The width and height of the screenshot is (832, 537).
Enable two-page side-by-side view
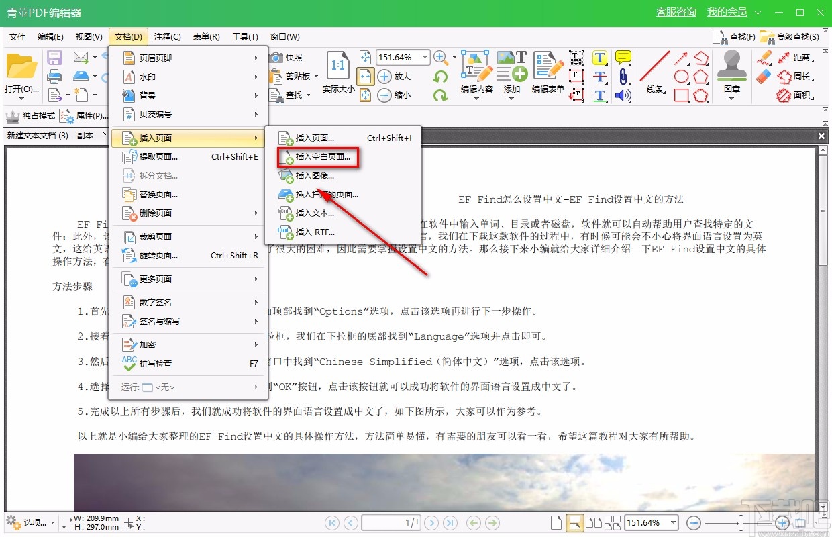point(592,522)
